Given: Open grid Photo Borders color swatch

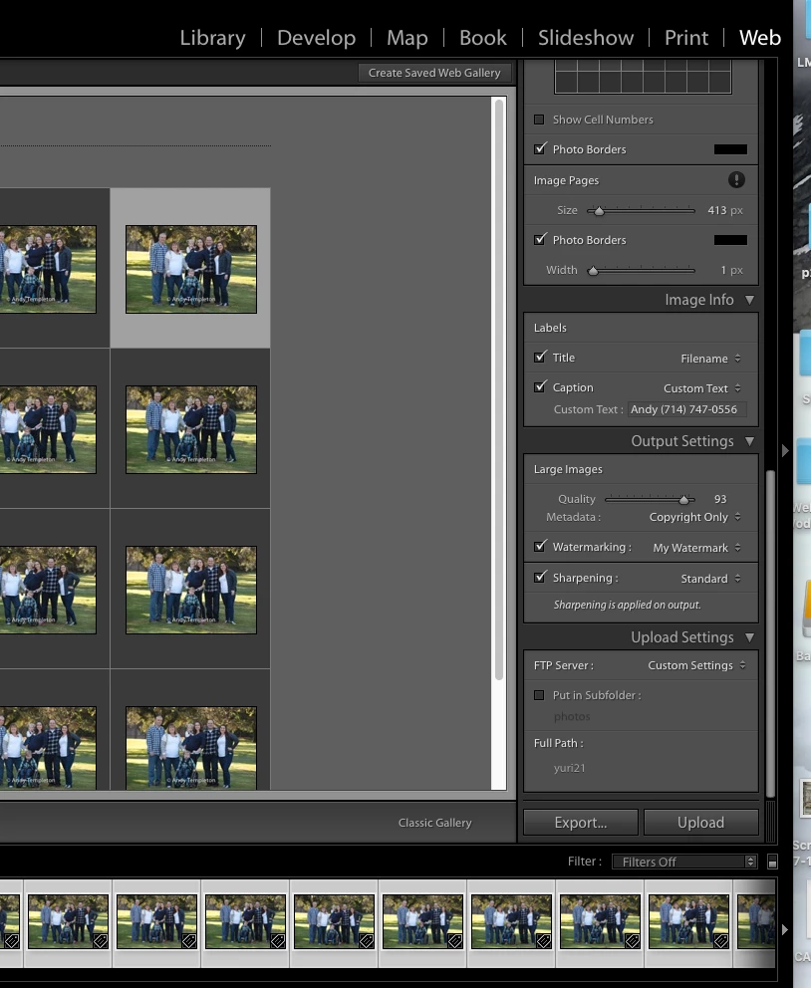Looking at the screenshot, I should tap(730, 149).
